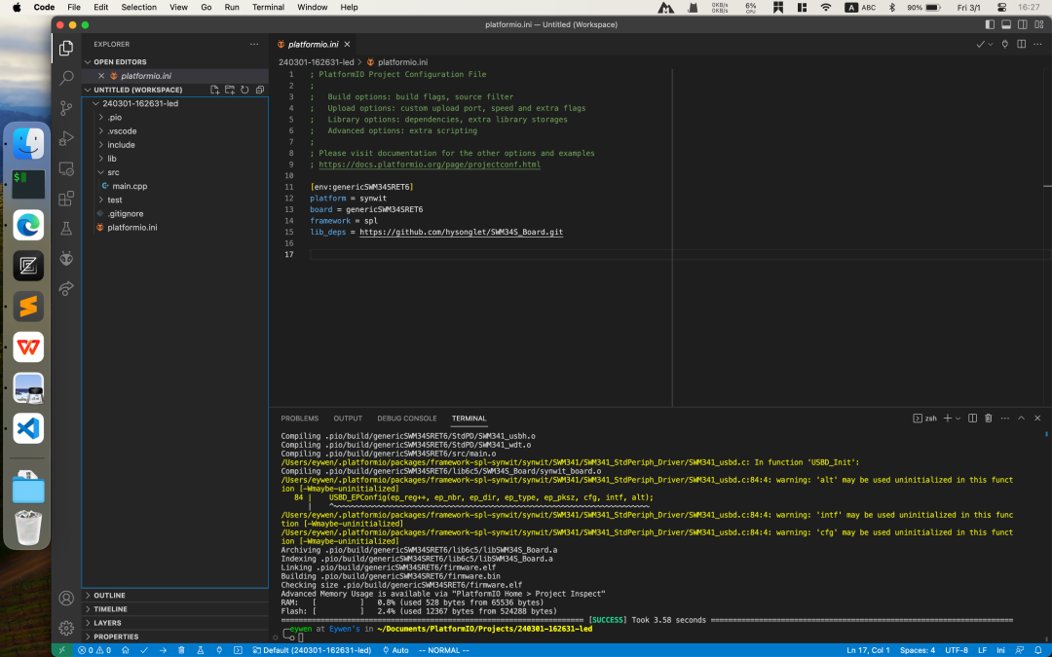Open the Extensions view
The height and width of the screenshot is (657, 1052).
point(66,199)
